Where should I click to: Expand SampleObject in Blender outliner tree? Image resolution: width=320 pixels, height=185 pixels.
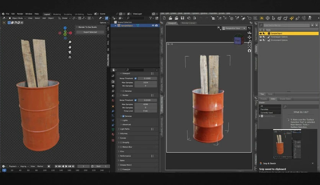tap(116, 26)
